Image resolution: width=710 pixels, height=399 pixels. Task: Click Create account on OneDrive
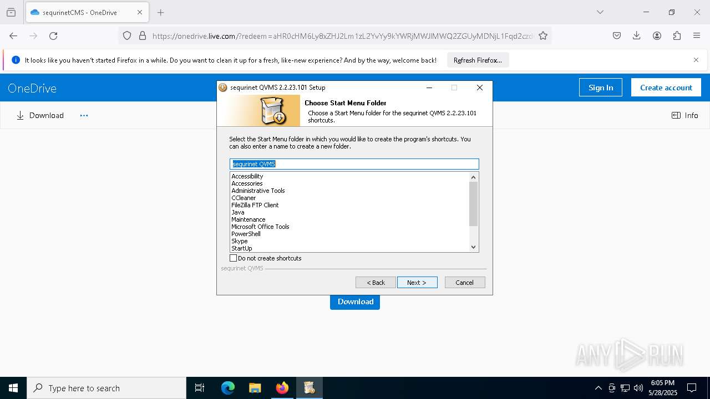666,88
